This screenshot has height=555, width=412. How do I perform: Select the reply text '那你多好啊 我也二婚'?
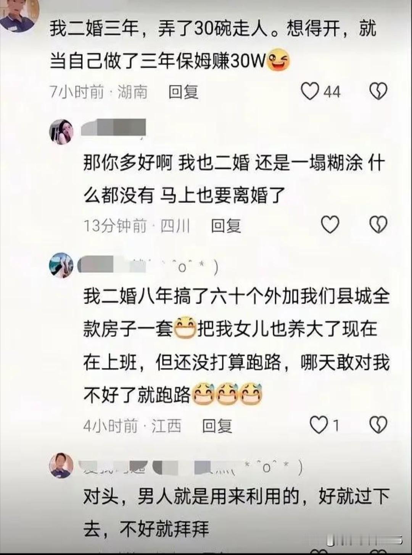166,163
